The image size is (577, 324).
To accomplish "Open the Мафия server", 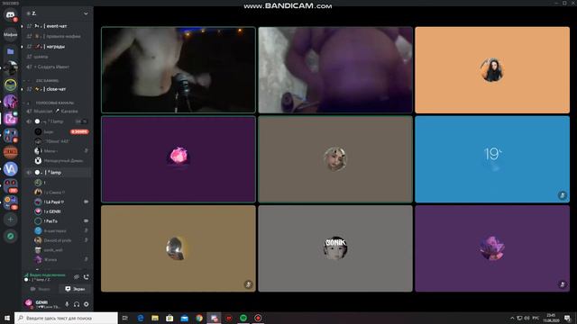I will (10, 35).
